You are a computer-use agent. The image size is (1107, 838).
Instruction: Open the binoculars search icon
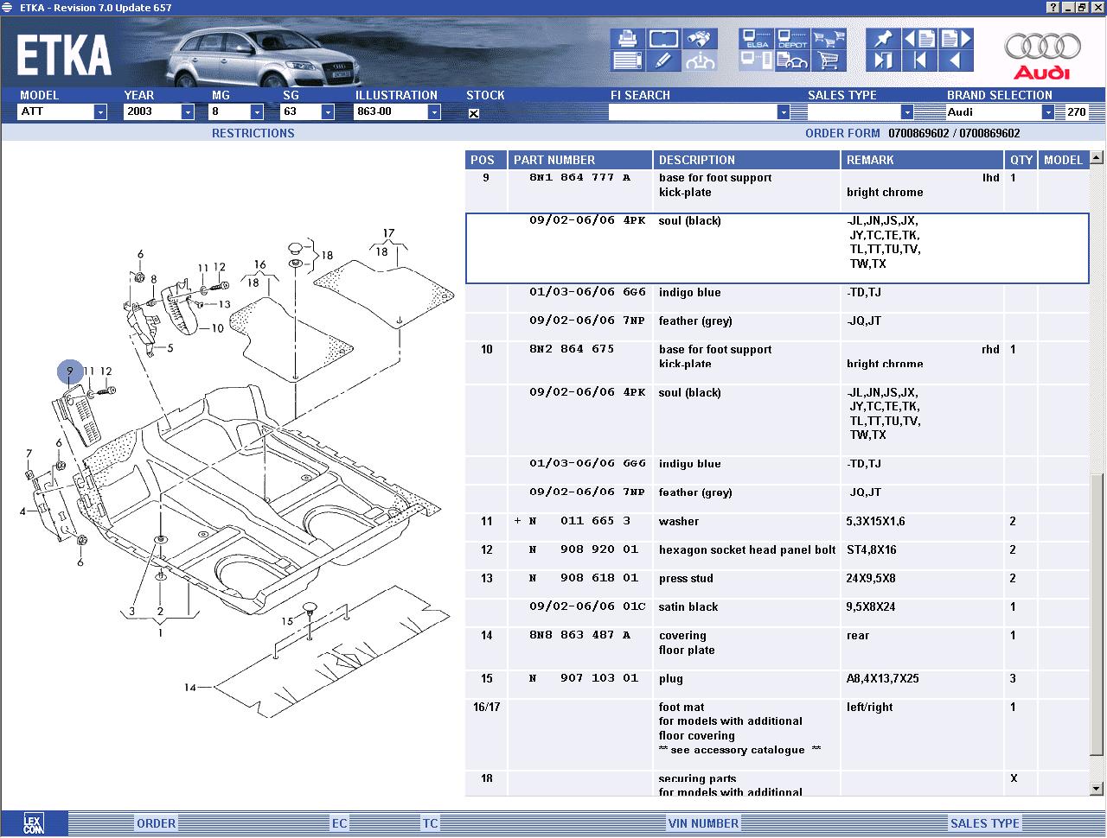tap(701, 39)
